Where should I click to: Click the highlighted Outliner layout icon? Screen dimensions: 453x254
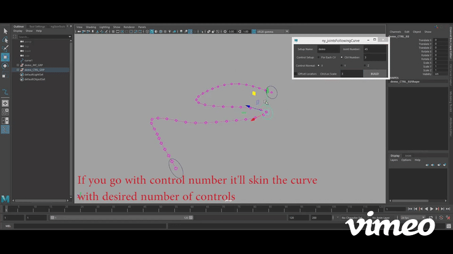(x=5, y=130)
